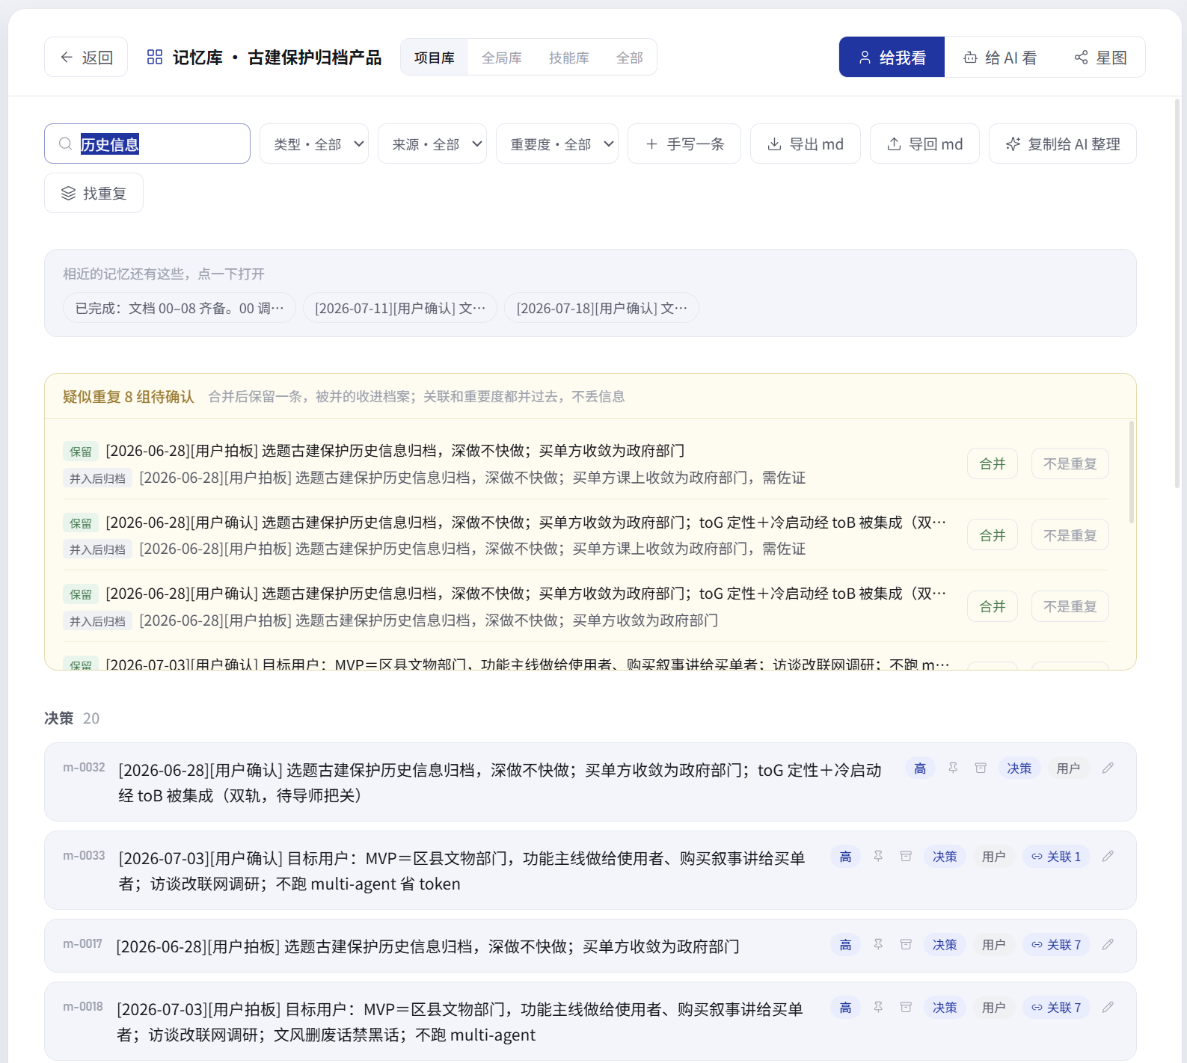This screenshot has height=1063, width=1187.
Task: Open 关联 7 links on m-0017
Action: [1056, 945]
